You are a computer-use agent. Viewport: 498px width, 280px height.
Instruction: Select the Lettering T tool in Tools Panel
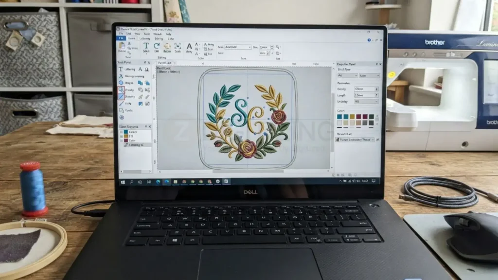pyautogui.click(x=121, y=69)
